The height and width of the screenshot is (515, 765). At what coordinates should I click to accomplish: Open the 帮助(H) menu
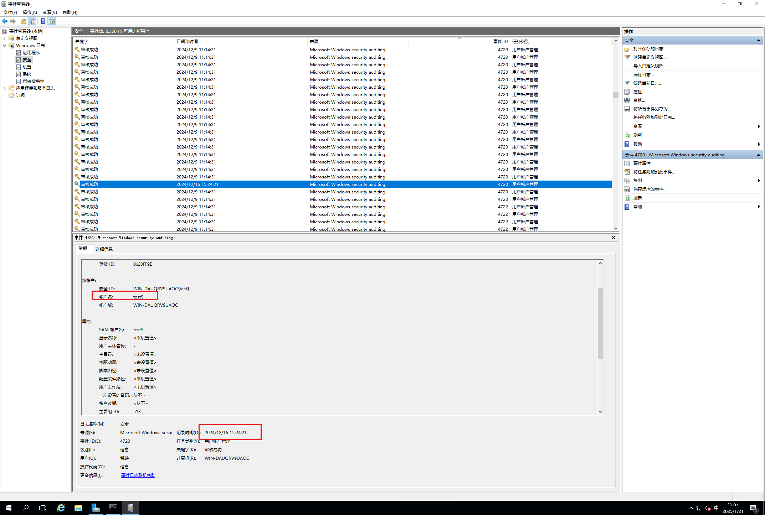pyautogui.click(x=70, y=12)
